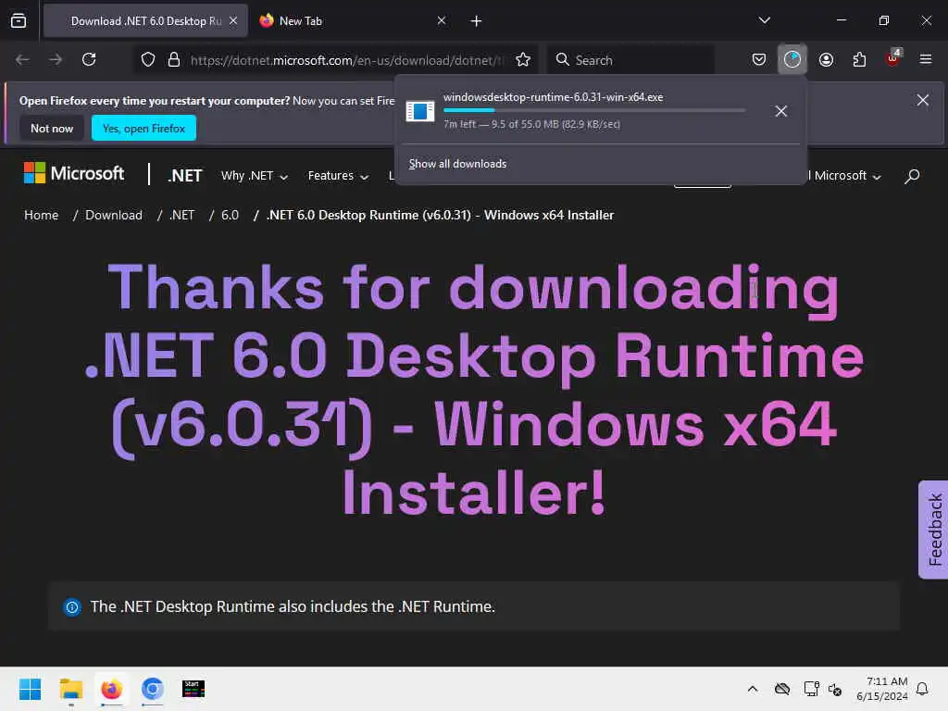
Task: Close the Download .NET 6.0 tab
Action: (233, 20)
